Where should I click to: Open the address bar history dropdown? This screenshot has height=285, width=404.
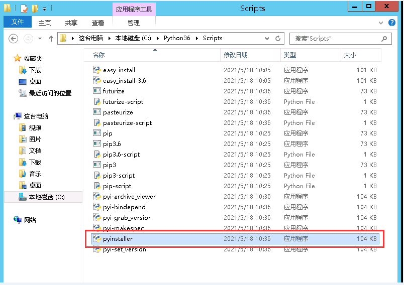268,39
